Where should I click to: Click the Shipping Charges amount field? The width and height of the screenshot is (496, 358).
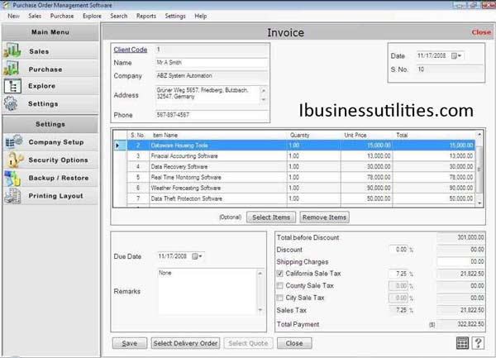click(x=460, y=261)
